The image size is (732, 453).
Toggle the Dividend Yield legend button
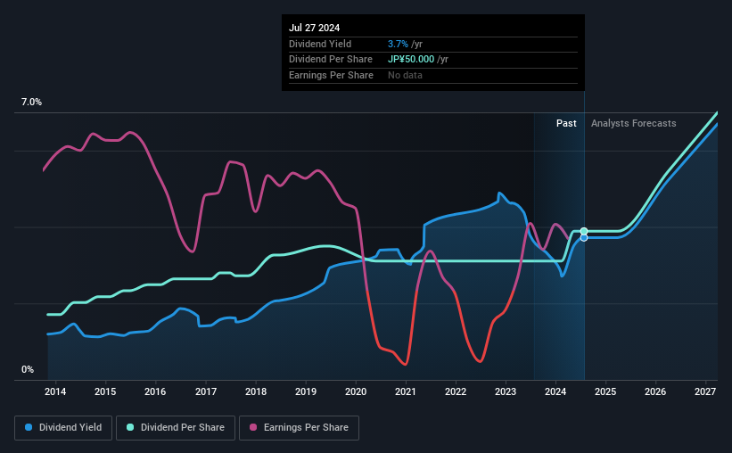(x=63, y=428)
